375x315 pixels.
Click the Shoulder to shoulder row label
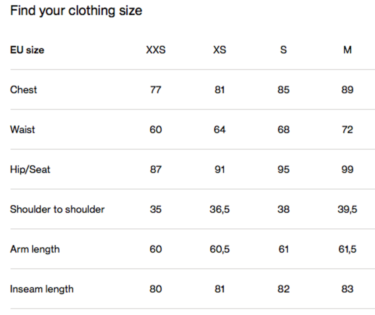pyautogui.click(x=57, y=209)
